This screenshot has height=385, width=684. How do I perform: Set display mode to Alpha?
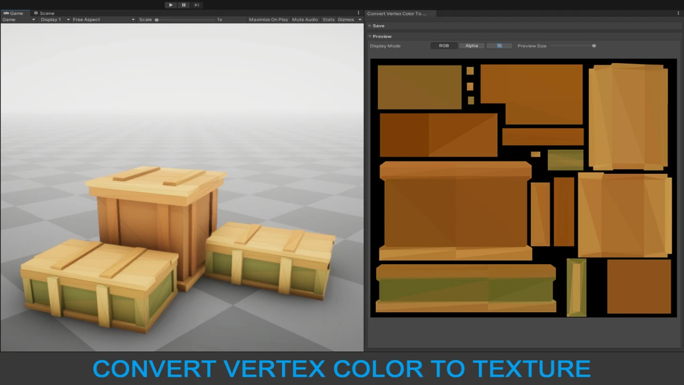click(471, 46)
